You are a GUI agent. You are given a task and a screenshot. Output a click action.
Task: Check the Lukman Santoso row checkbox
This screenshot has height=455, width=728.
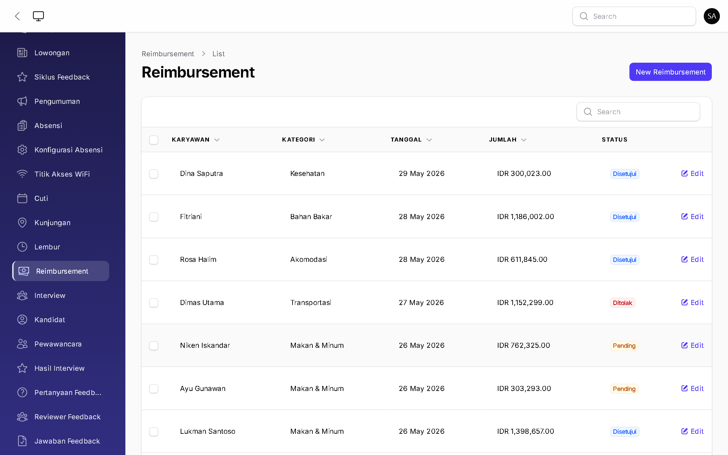point(154,432)
